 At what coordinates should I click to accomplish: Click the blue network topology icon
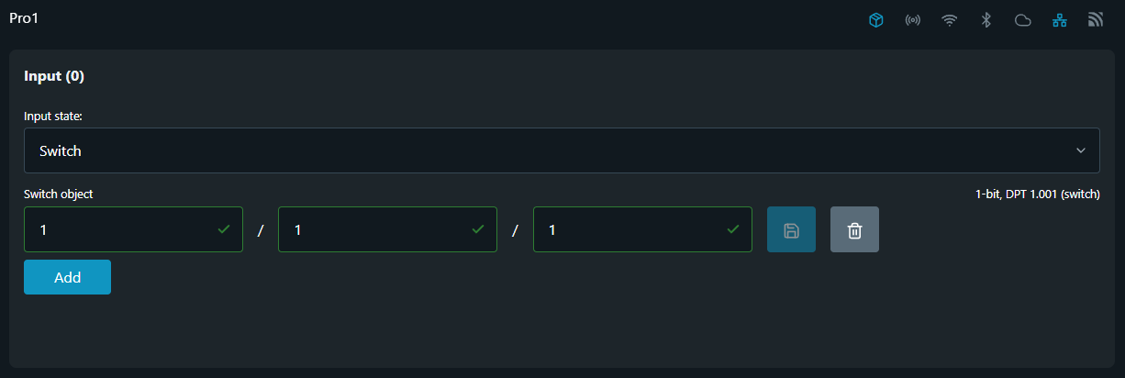click(1059, 20)
